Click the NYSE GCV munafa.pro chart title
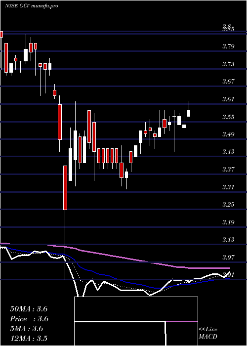Viewport: 247px width, 346px height. (x=31, y=6)
